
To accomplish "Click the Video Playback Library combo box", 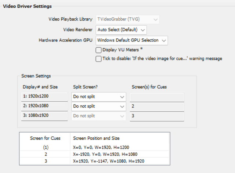I will coord(128,19).
